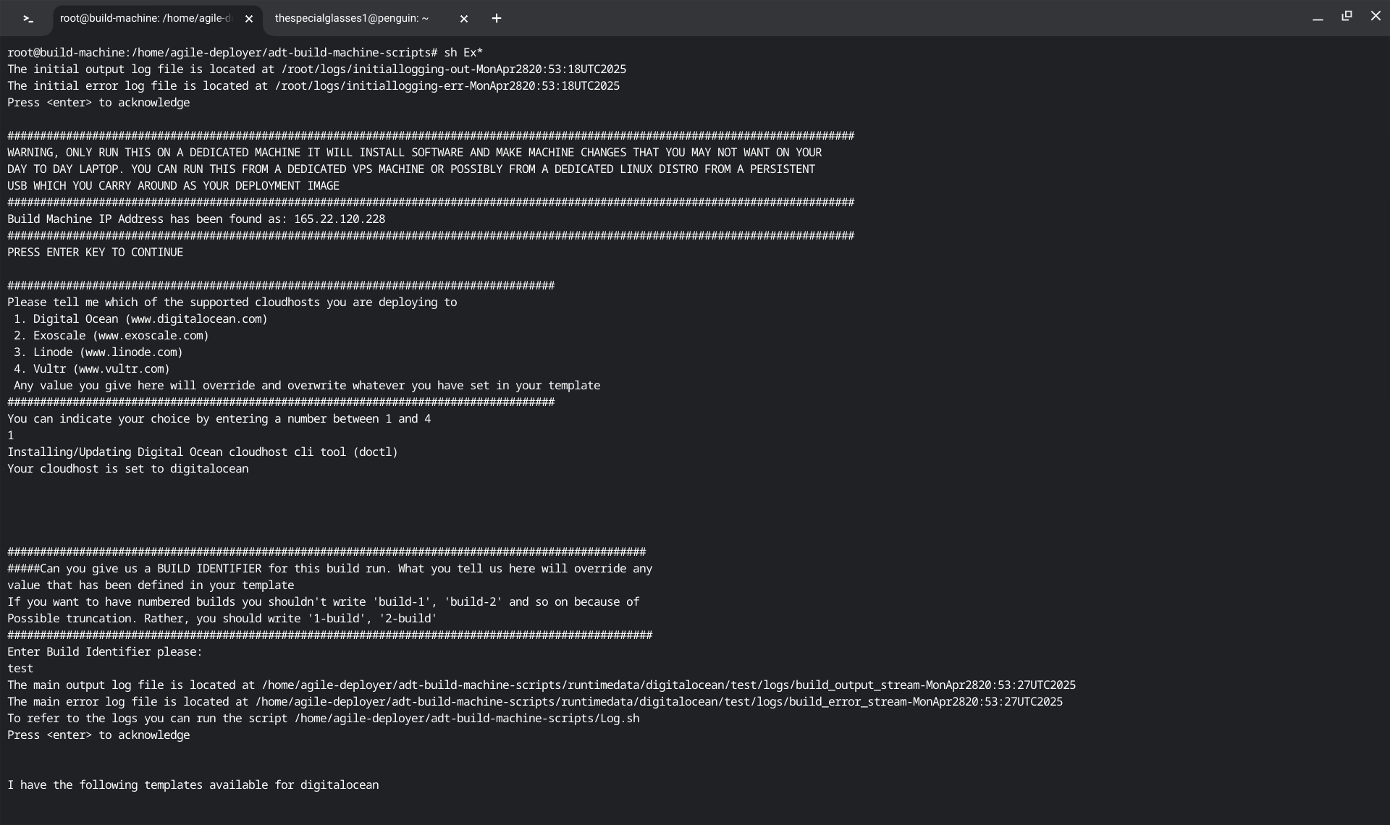The width and height of the screenshot is (1390, 825).
Task: Close the root@build-machine terminal tab
Action: [x=249, y=19]
